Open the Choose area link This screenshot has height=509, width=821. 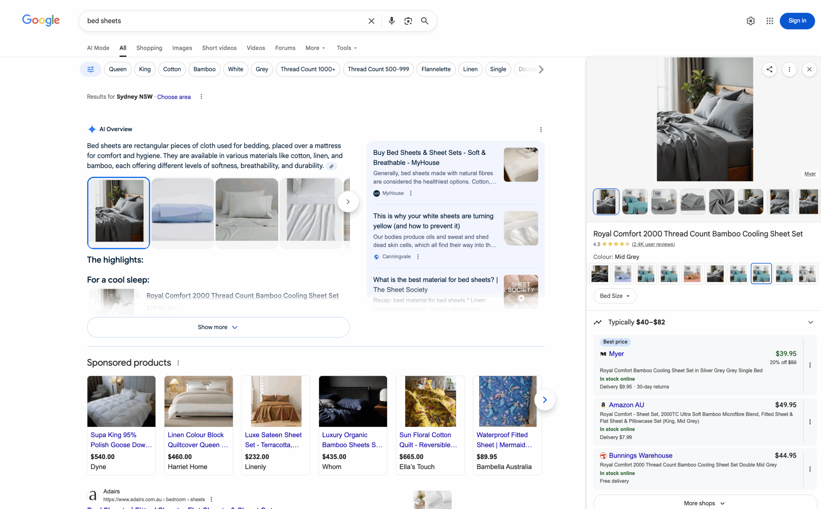(x=174, y=97)
